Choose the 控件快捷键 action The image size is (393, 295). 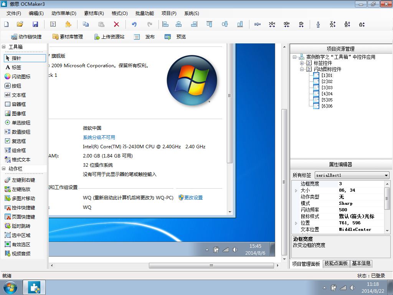pyautogui.click(x=20, y=208)
